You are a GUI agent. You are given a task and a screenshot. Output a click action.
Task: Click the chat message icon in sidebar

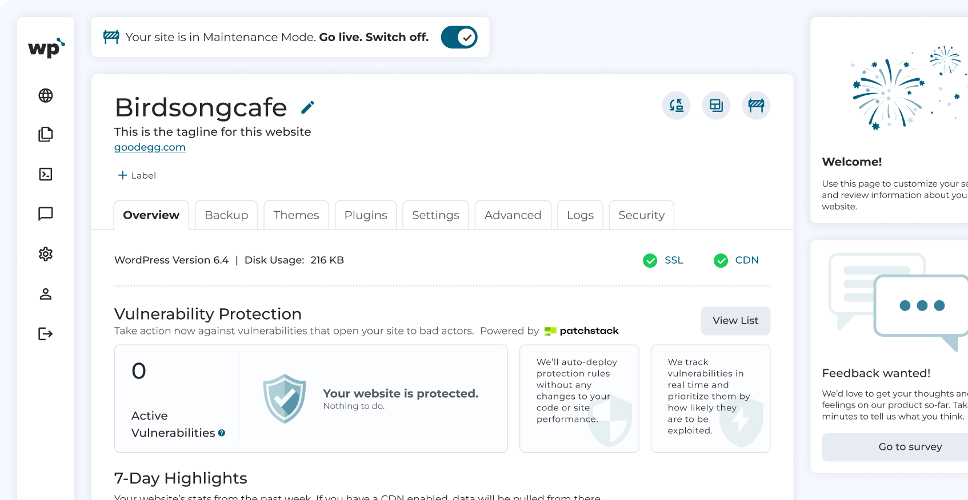[x=46, y=214]
